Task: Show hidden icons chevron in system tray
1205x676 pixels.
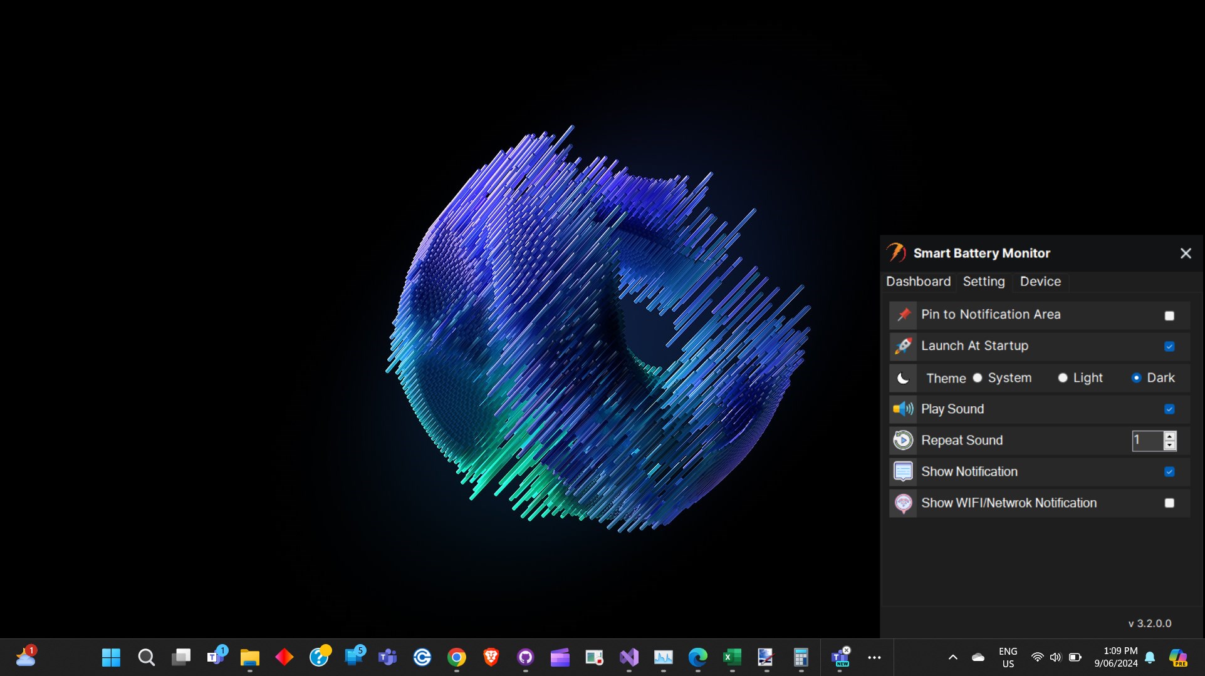Action: [952, 657]
